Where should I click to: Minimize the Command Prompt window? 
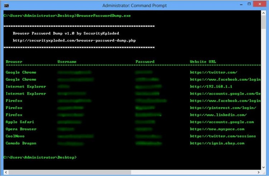(241, 5)
